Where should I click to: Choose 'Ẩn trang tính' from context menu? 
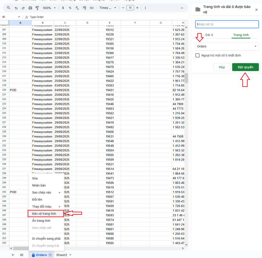(x=41, y=221)
